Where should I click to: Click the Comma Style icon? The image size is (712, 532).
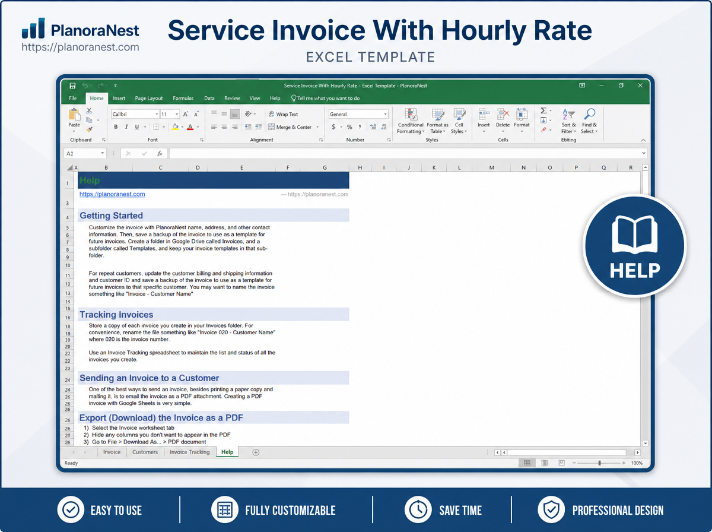(x=360, y=127)
